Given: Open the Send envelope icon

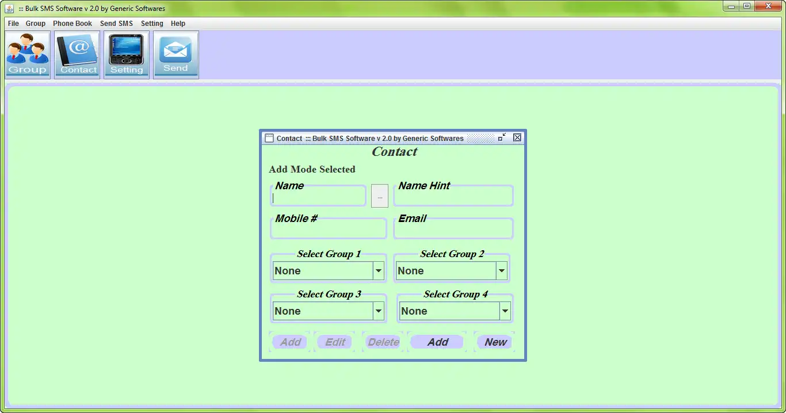Looking at the screenshot, I should click(176, 55).
